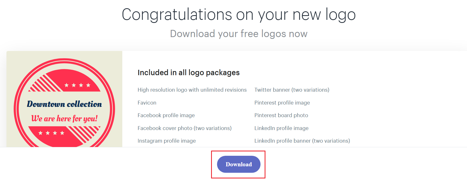Image resolution: width=467 pixels, height=181 pixels.
Task: Click the purple Download button
Action: [x=239, y=164]
